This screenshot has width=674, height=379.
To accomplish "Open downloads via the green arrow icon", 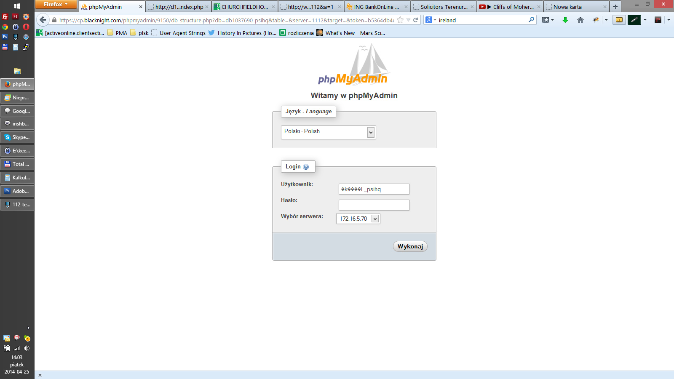I will [x=565, y=20].
